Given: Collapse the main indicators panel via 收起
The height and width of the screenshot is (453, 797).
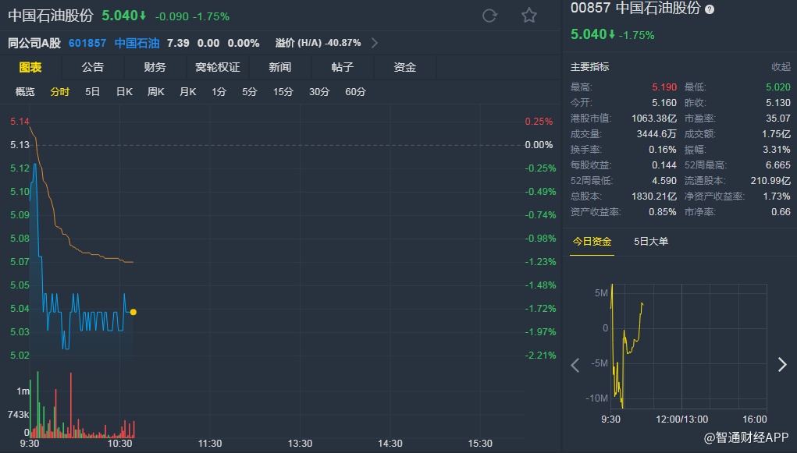Looking at the screenshot, I should 781,67.
